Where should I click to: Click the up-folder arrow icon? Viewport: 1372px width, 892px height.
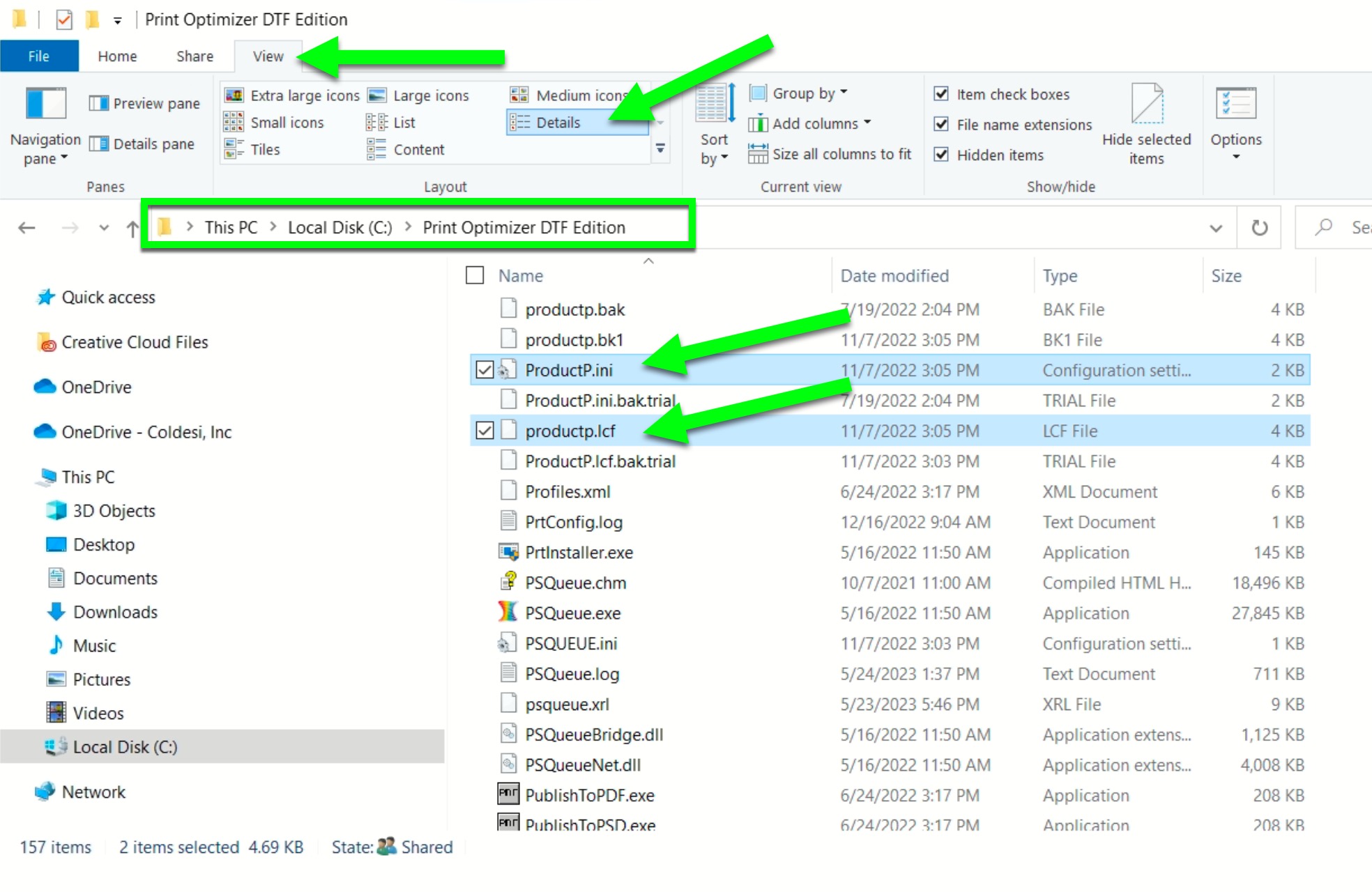coord(132,228)
